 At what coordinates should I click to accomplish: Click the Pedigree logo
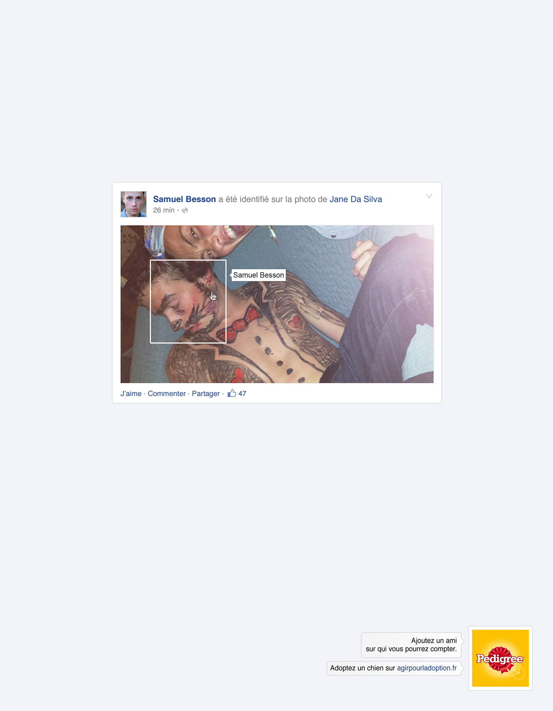pyautogui.click(x=500, y=658)
